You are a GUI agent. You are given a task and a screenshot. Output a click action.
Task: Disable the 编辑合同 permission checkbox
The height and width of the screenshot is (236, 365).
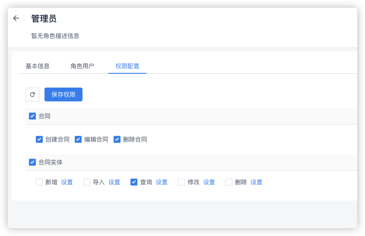(78, 139)
